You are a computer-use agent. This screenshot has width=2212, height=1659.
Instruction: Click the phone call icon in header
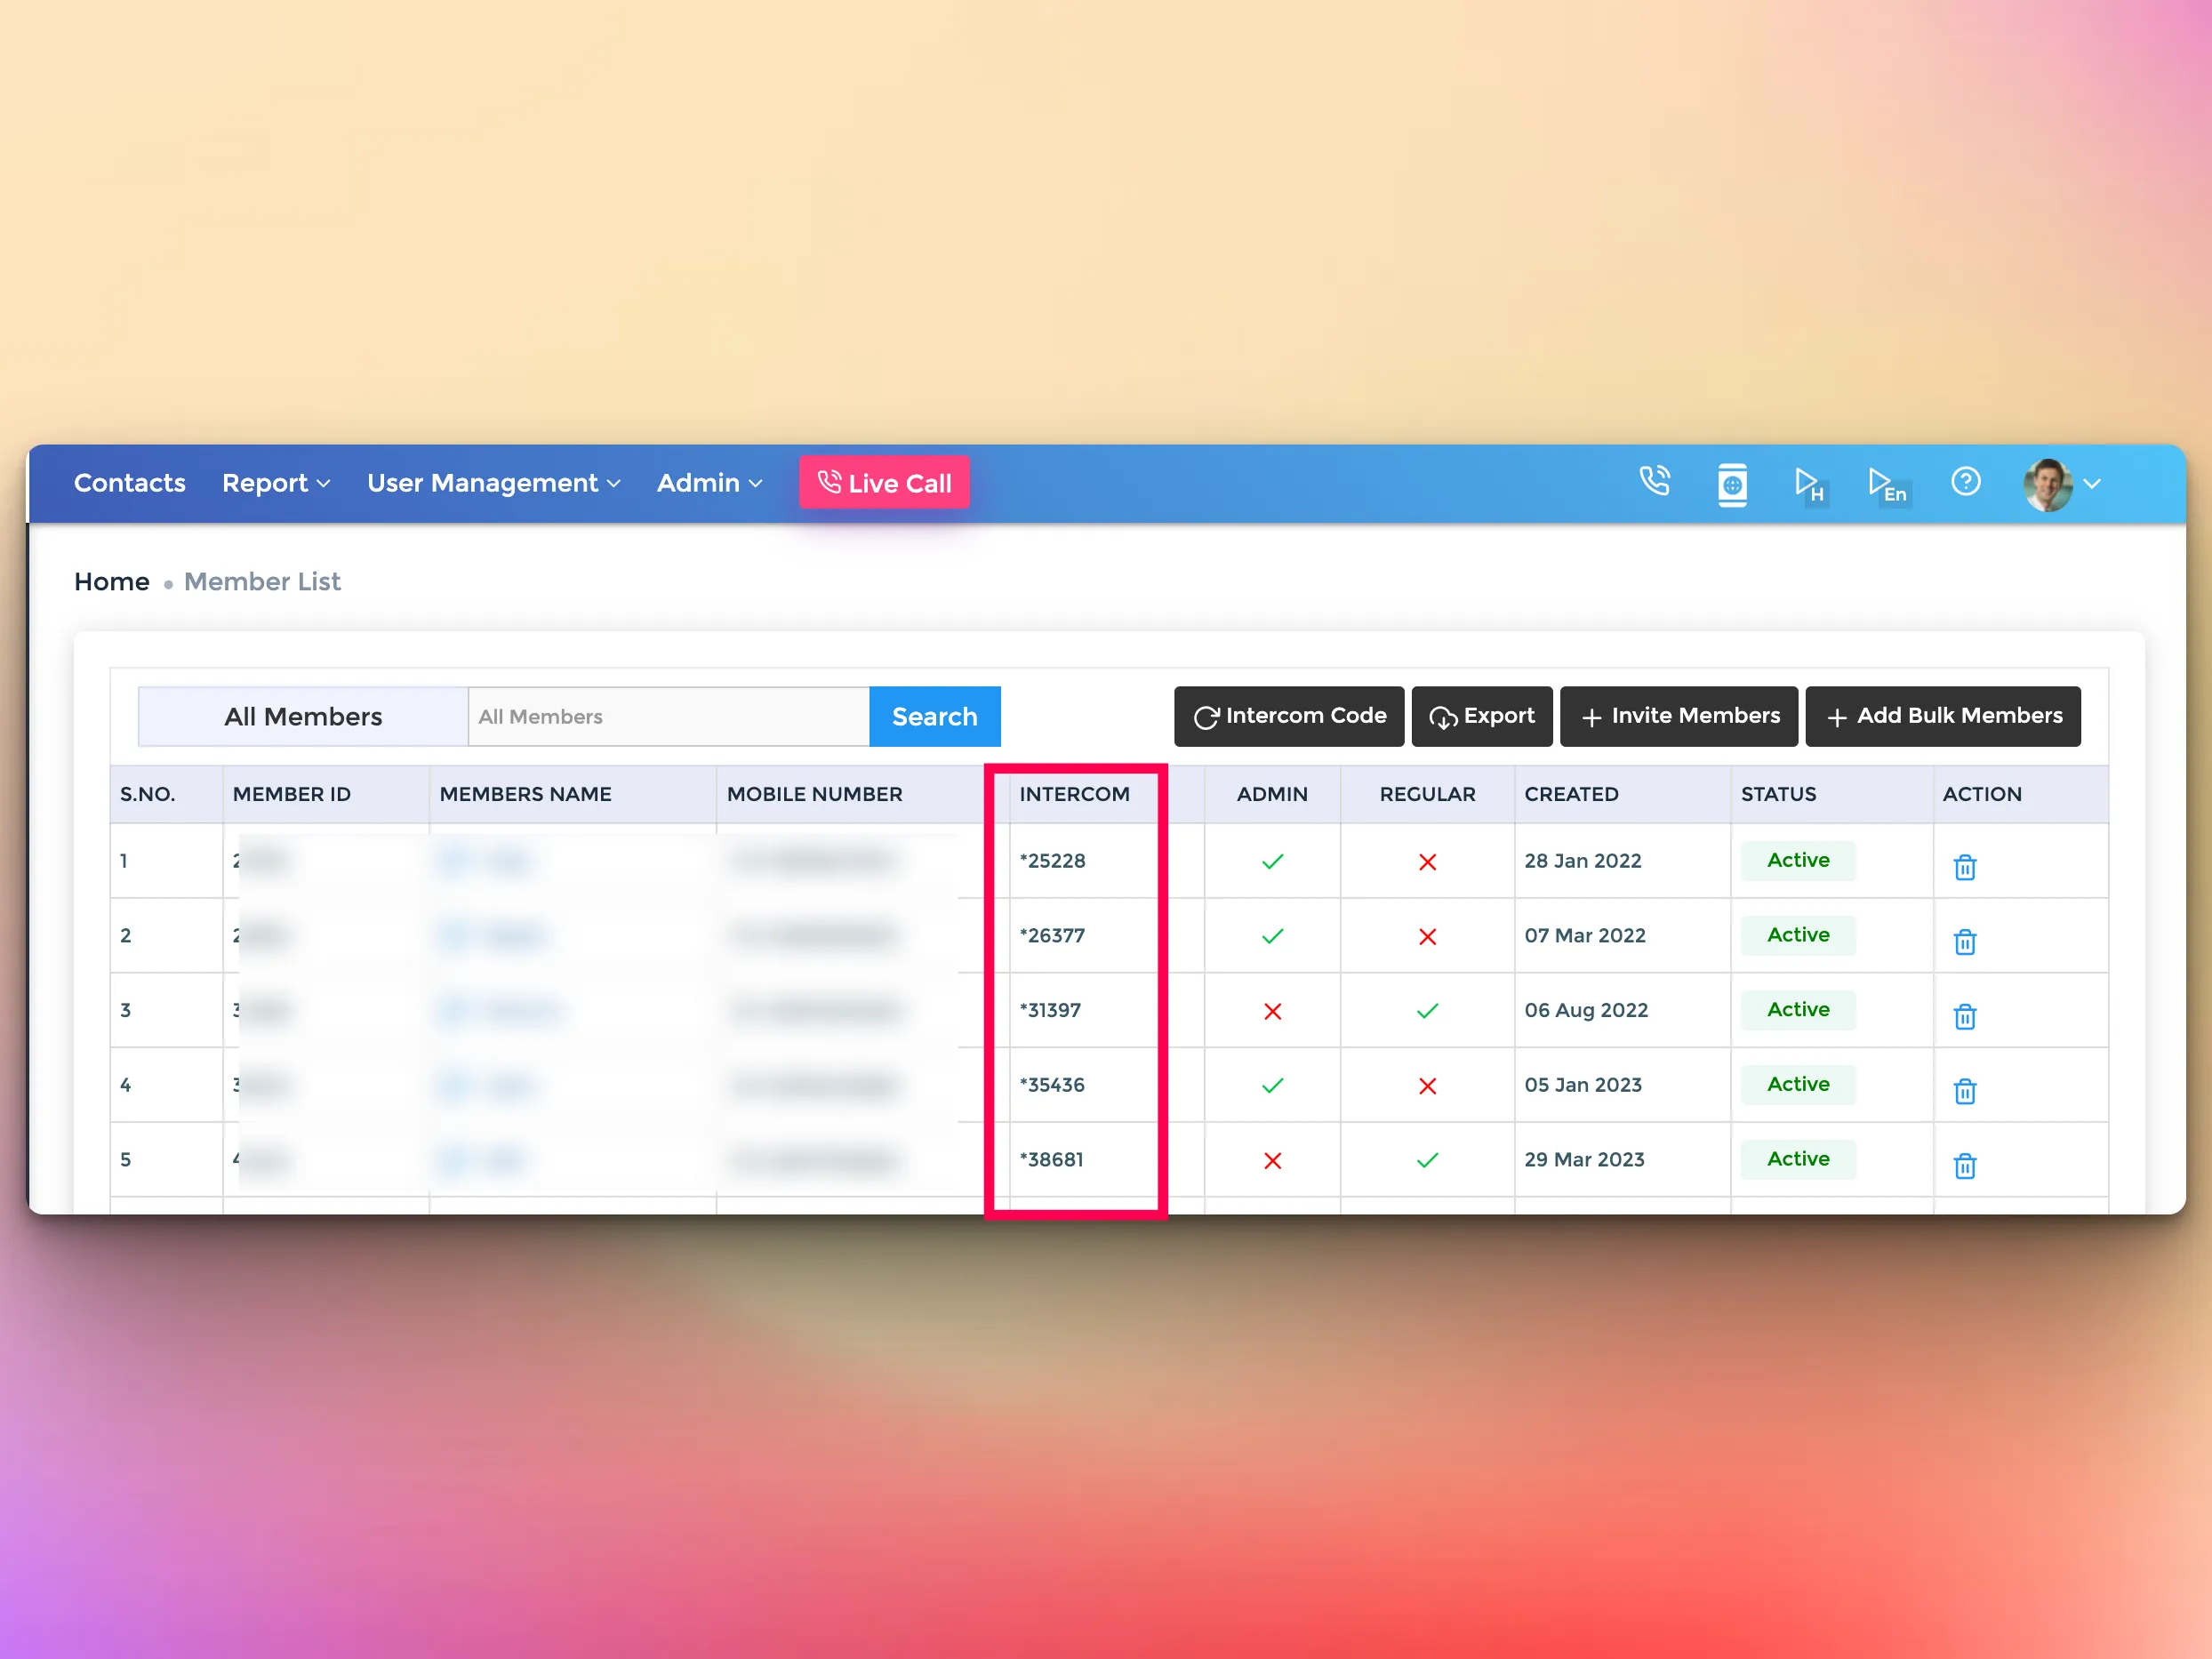[x=1655, y=482]
